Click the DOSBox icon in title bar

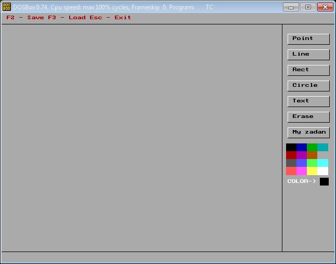point(7,7)
